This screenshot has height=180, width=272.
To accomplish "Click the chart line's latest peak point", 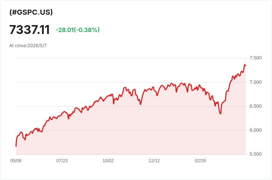I will click(245, 65).
